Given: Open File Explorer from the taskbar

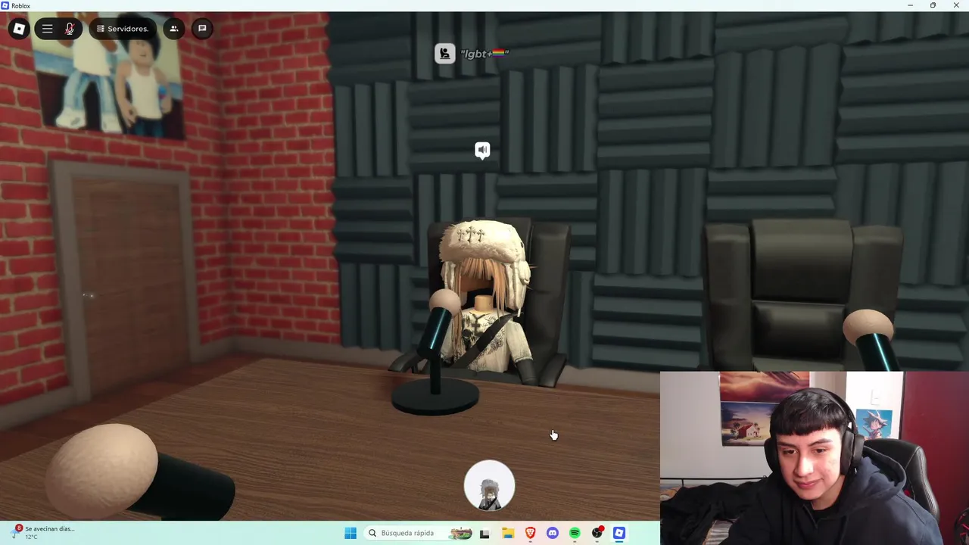Looking at the screenshot, I should point(508,534).
